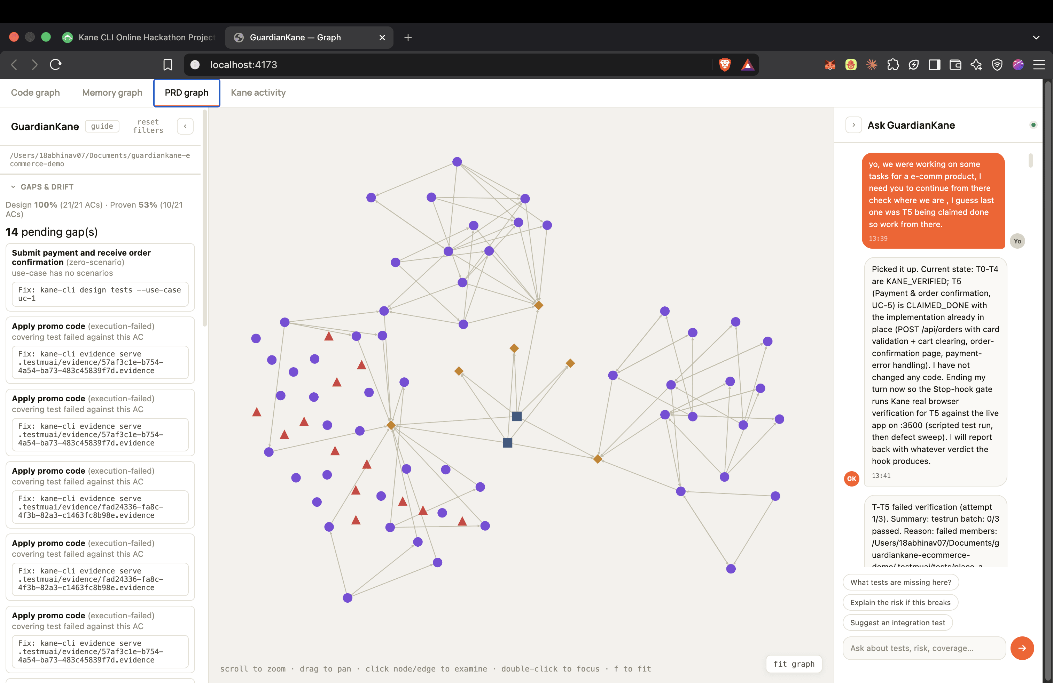
Task: Collapse the Ask GuardianKane chat panel
Action: (x=853, y=125)
